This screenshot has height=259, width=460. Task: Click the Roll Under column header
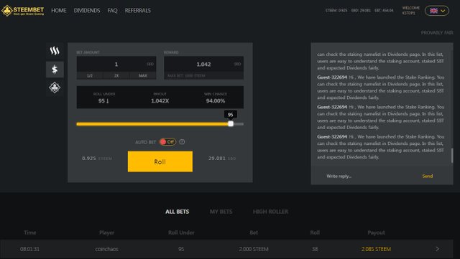click(x=181, y=232)
